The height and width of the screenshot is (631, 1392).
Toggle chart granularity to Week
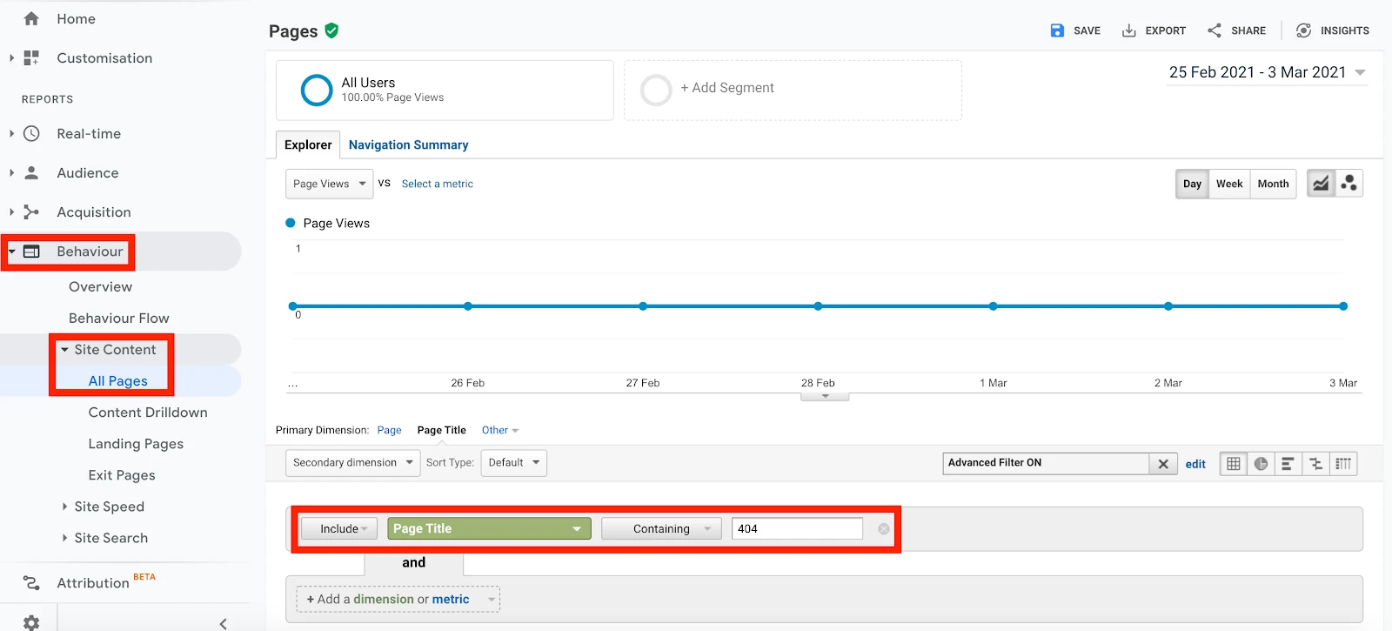tap(1228, 184)
